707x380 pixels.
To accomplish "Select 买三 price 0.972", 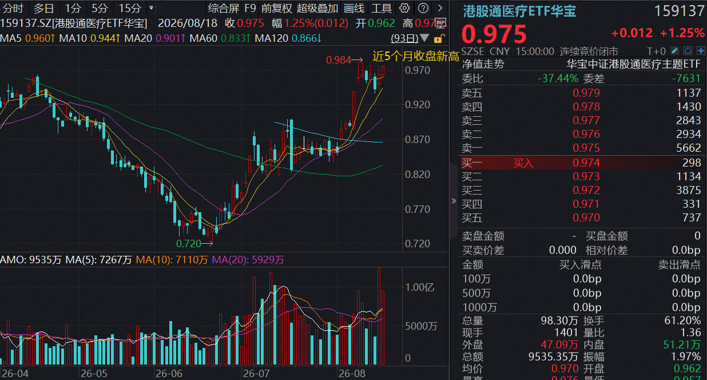I will click(x=586, y=190).
